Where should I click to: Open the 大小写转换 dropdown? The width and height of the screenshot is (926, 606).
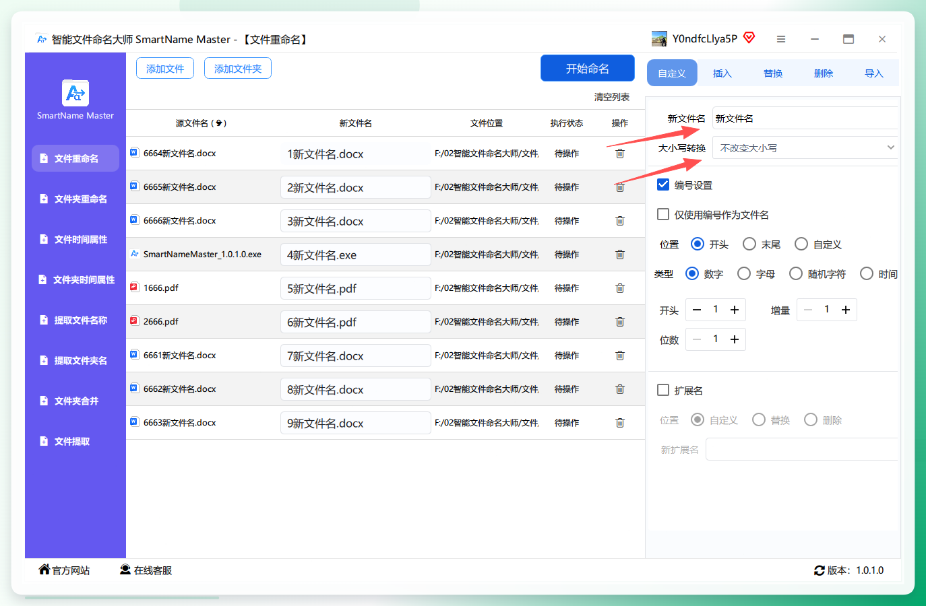click(805, 147)
